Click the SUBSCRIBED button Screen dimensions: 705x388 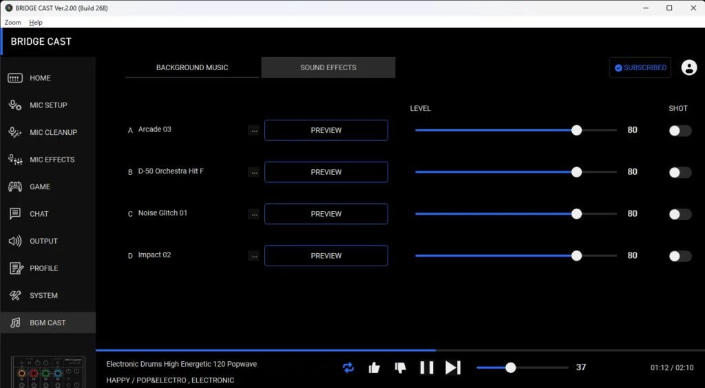point(640,67)
